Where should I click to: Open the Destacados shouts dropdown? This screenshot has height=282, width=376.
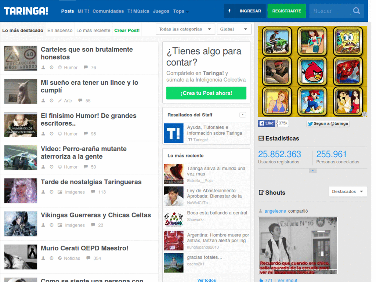(348, 191)
